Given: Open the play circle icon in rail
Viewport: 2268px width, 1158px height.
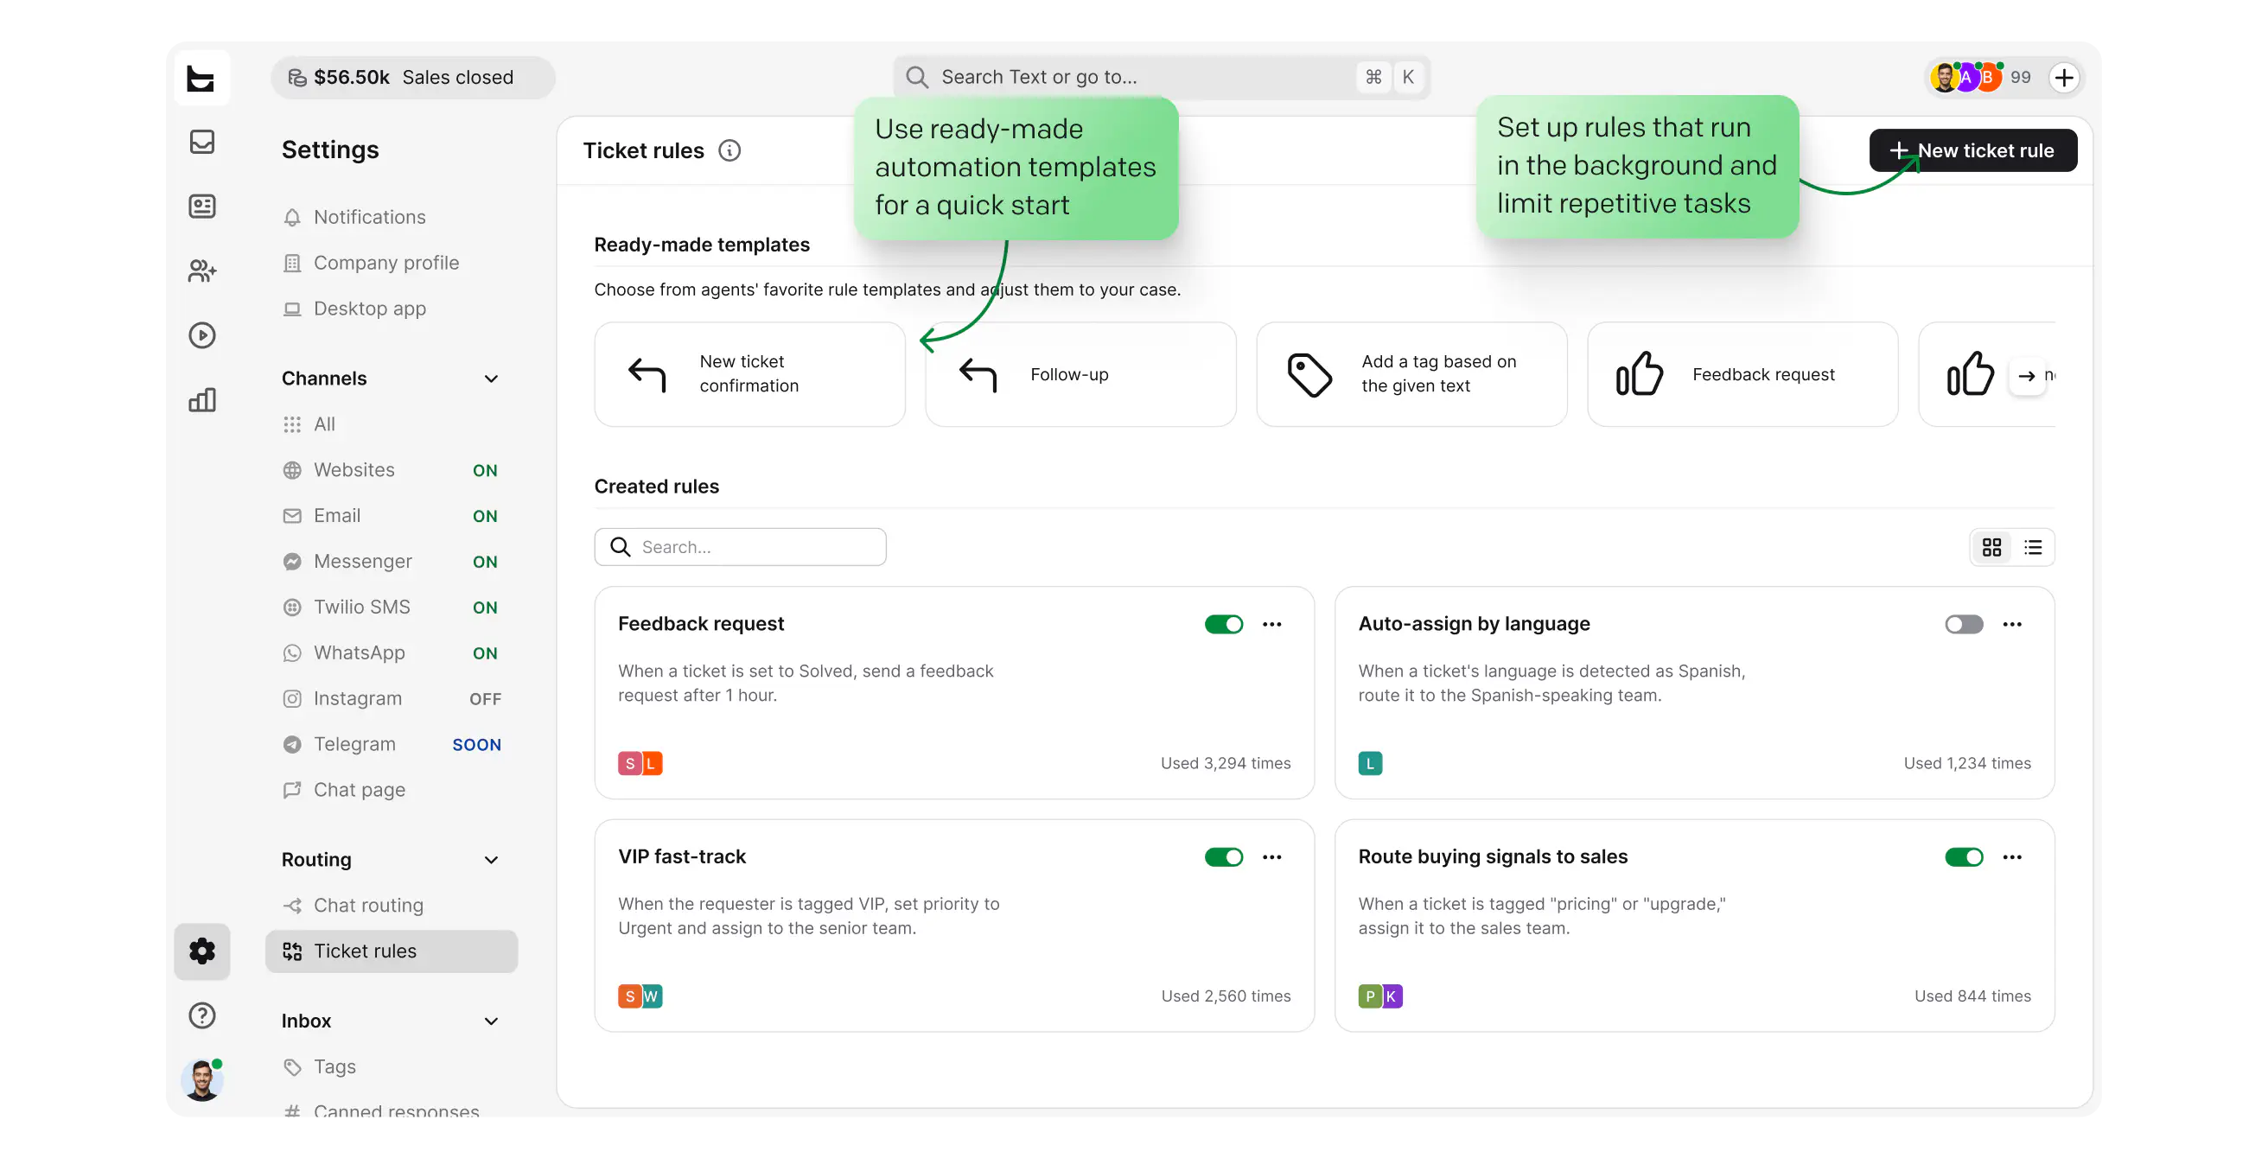Looking at the screenshot, I should (x=201, y=335).
